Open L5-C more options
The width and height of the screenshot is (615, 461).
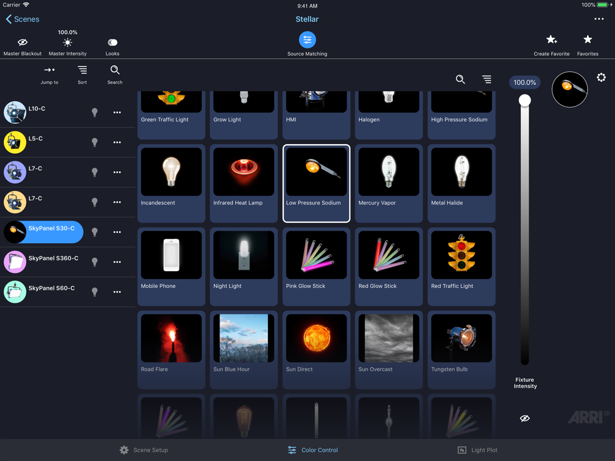pos(117,143)
